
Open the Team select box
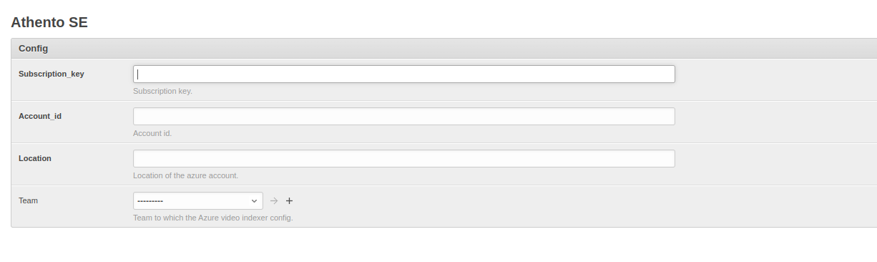[198, 201]
